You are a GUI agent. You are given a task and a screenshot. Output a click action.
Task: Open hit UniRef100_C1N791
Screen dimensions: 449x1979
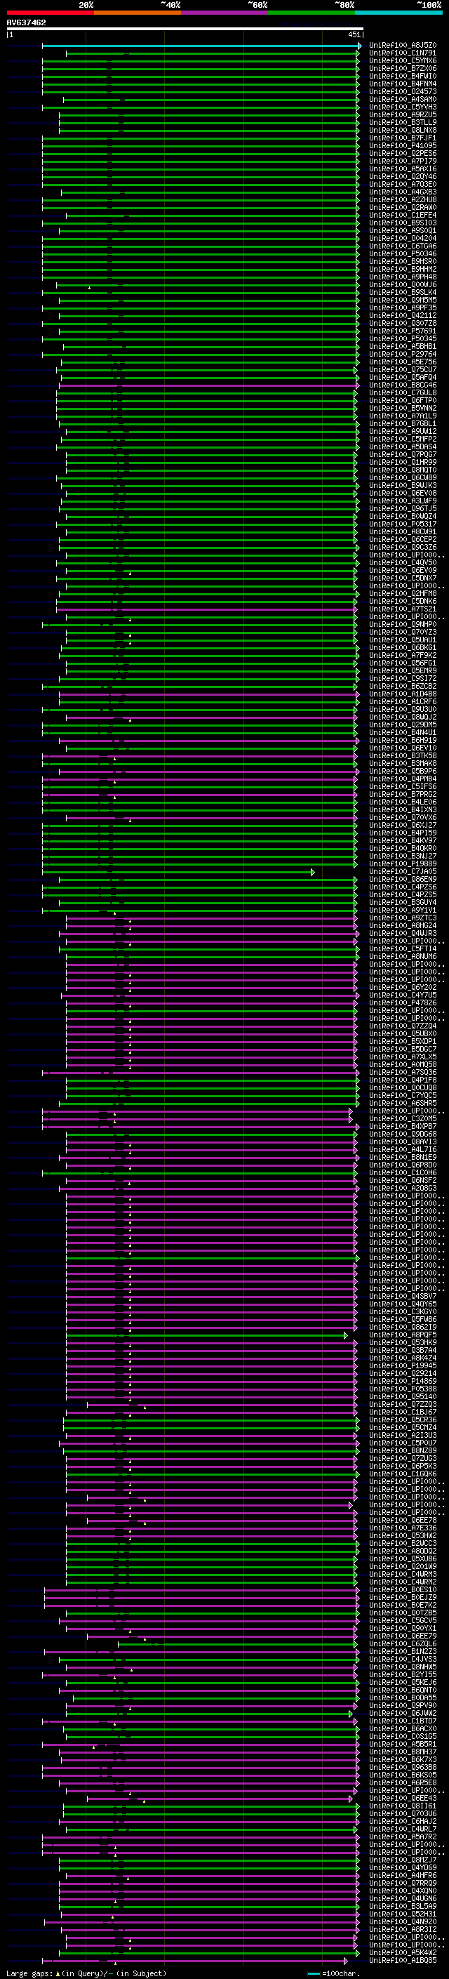pos(403,53)
